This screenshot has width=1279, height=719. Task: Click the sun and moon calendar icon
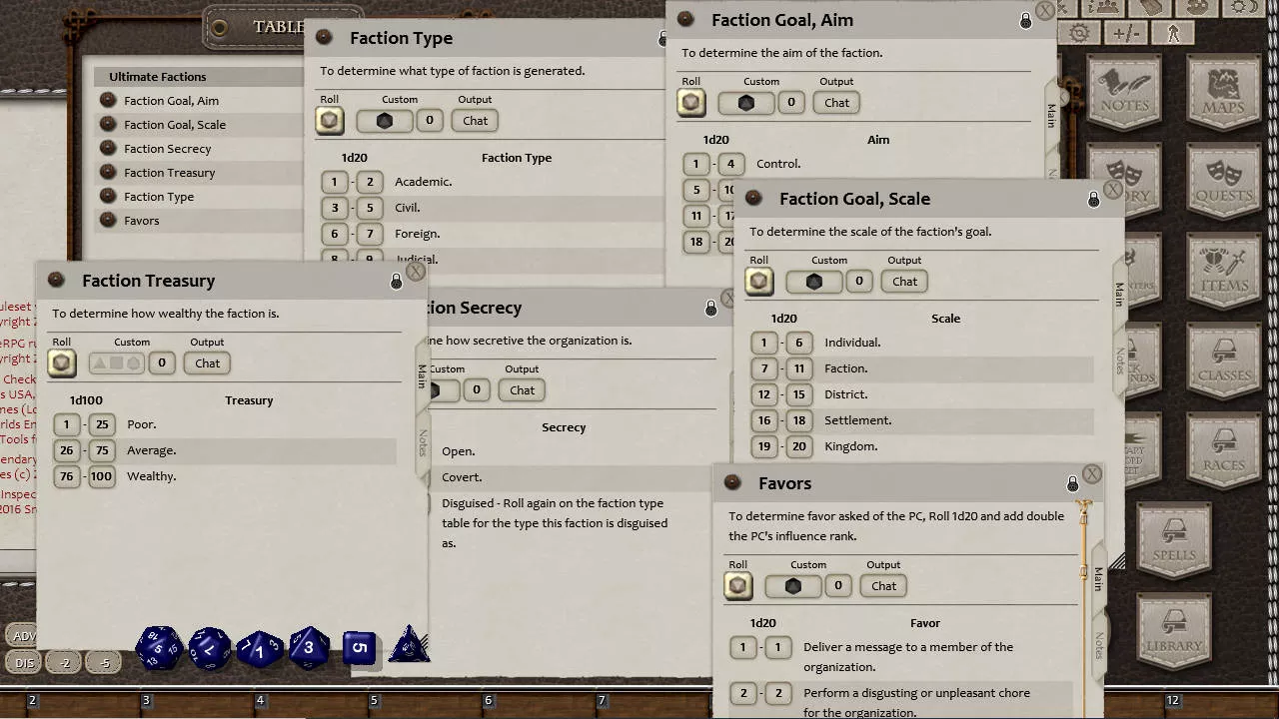(x=1246, y=6)
